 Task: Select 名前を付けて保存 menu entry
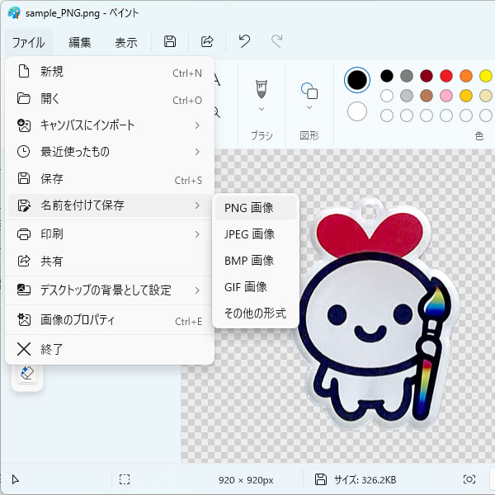click(x=109, y=205)
